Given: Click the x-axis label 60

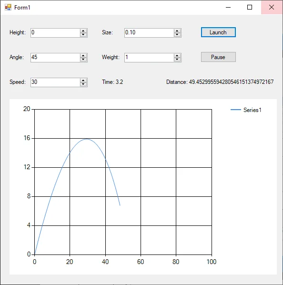Looking at the screenshot, I should (x=141, y=262).
